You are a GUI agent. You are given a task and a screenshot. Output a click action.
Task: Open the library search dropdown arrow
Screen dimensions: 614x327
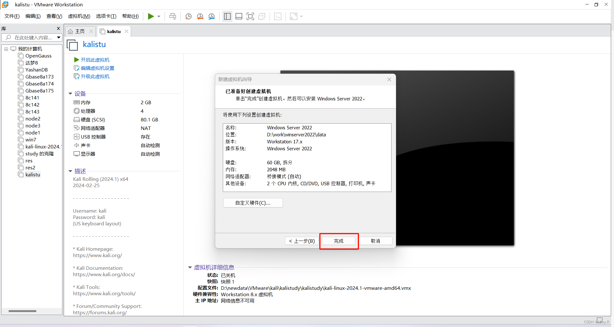tap(59, 37)
